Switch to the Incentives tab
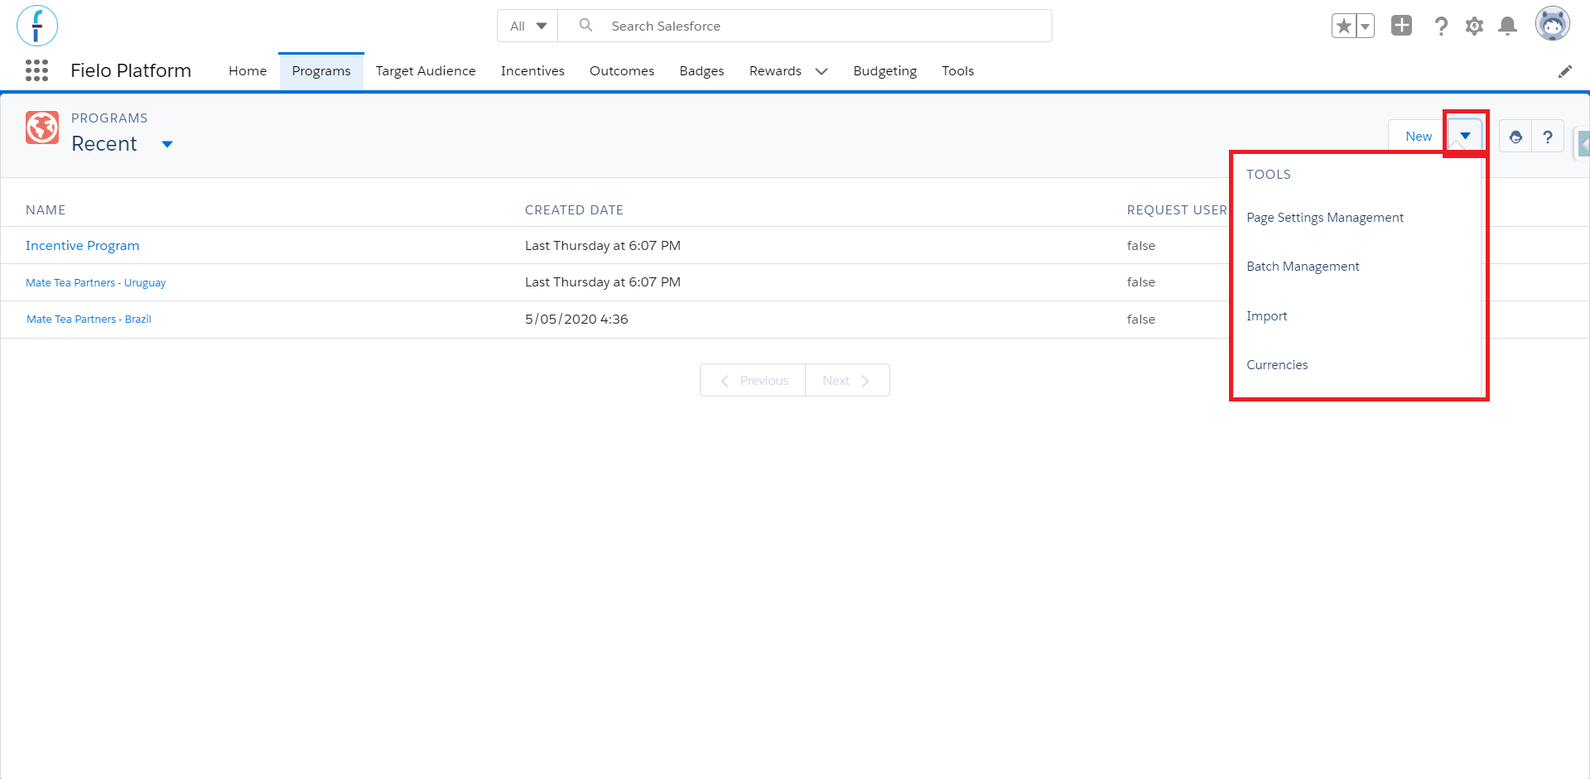1590x779 pixels. pos(532,71)
